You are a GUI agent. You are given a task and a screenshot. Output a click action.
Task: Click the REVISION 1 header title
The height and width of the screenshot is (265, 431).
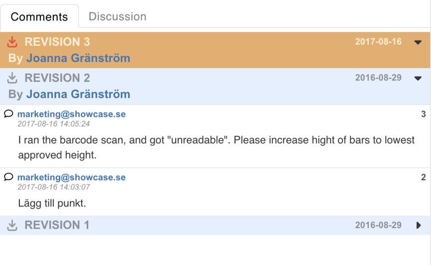pos(57,225)
